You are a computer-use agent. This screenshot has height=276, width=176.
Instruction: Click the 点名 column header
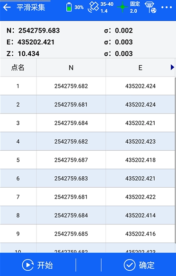tap(18, 68)
